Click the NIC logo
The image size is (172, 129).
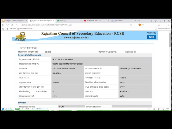click(151, 37)
